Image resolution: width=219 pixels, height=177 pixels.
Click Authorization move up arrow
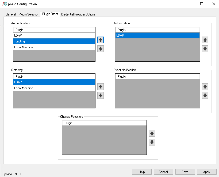pyautogui.click(x=205, y=40)
